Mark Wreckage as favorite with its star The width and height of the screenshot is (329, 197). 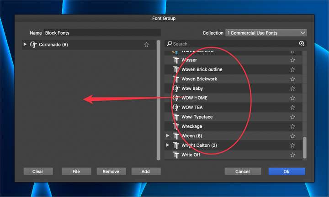pyautogui.click(x=292, y=126)
